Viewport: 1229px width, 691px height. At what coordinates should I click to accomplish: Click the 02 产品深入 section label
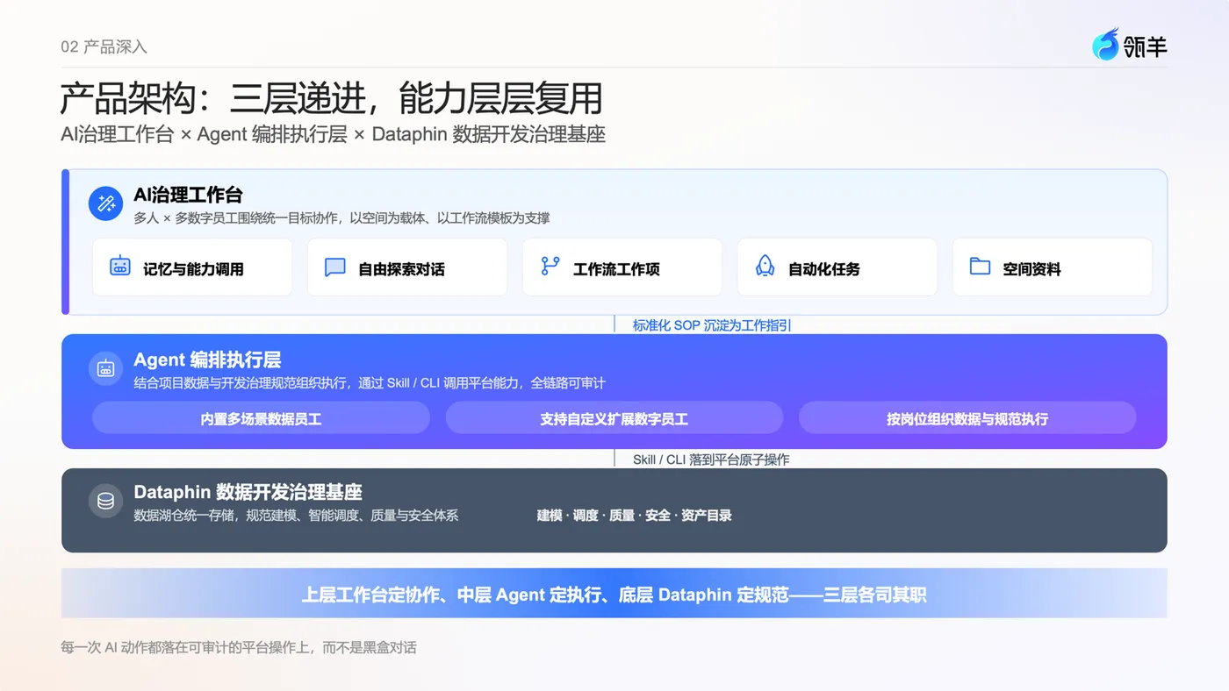point(104,47)
